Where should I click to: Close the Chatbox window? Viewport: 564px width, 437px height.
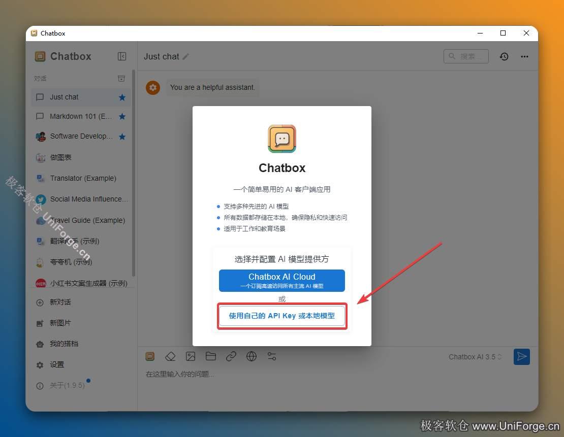pos(526,33)
